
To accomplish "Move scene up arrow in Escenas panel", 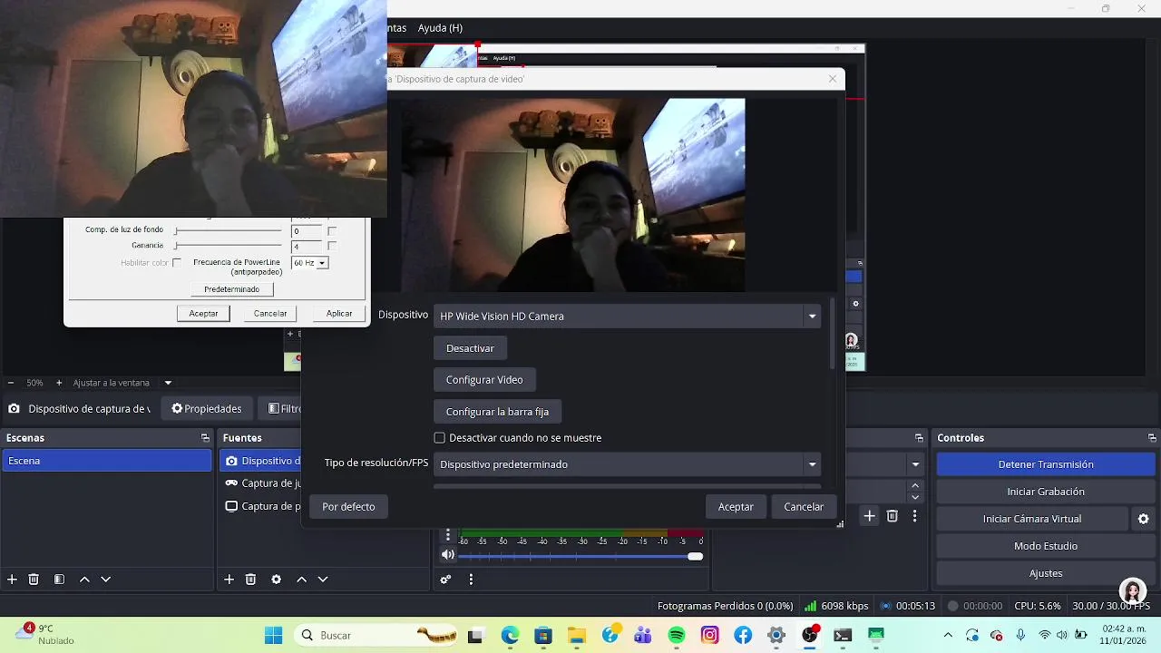I will pyautogui.click(x=84, y=580).
